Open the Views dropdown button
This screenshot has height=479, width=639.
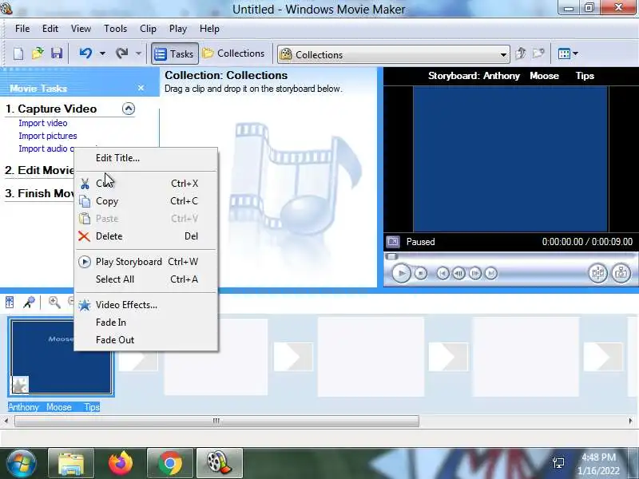[568, 53]
